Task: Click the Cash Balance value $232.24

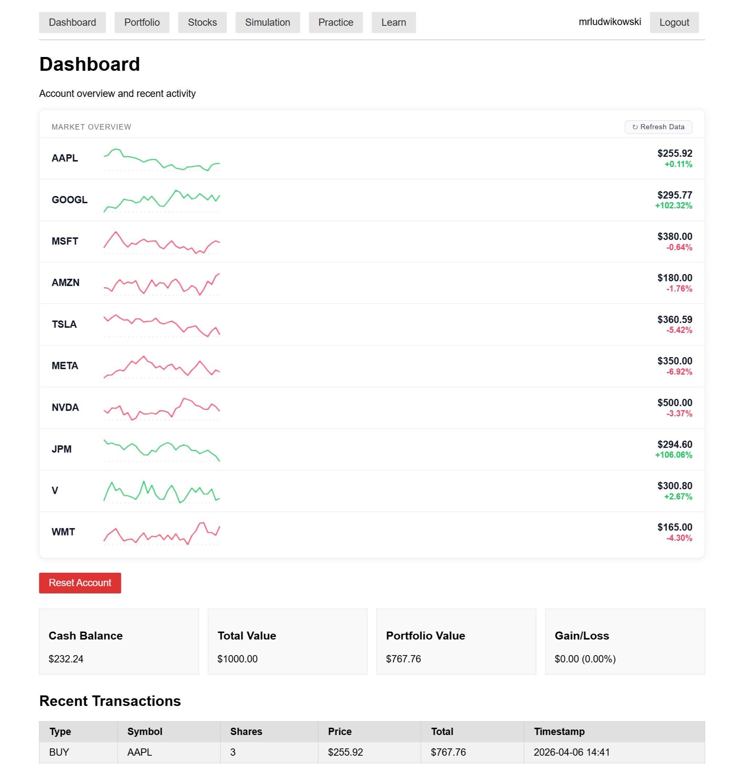Action: click(66, 659)
